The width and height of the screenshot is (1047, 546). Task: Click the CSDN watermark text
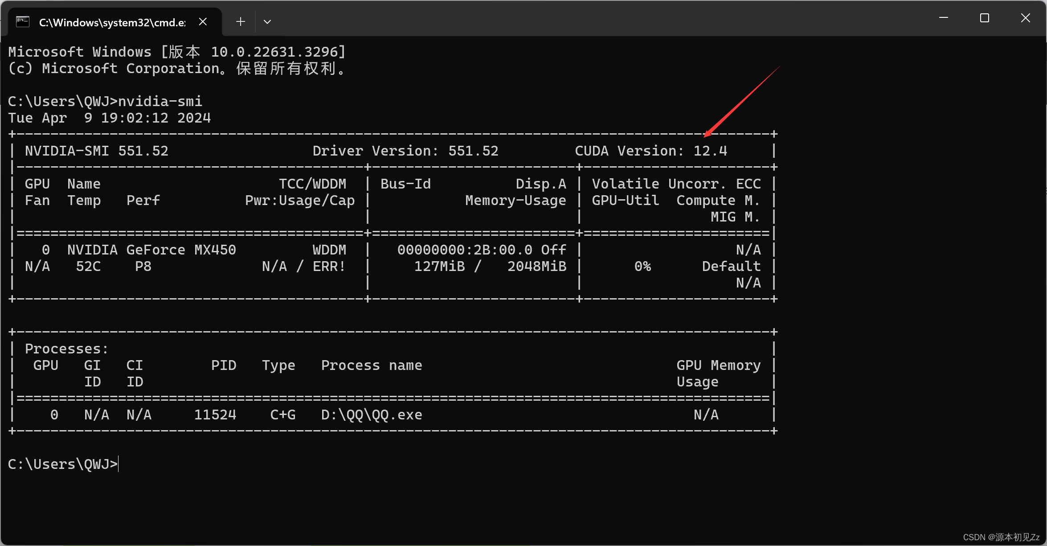coord(1001,537)
